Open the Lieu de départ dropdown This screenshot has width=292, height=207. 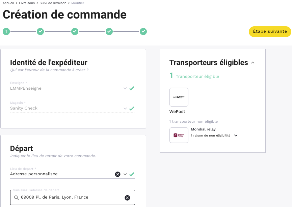[125, 174]
